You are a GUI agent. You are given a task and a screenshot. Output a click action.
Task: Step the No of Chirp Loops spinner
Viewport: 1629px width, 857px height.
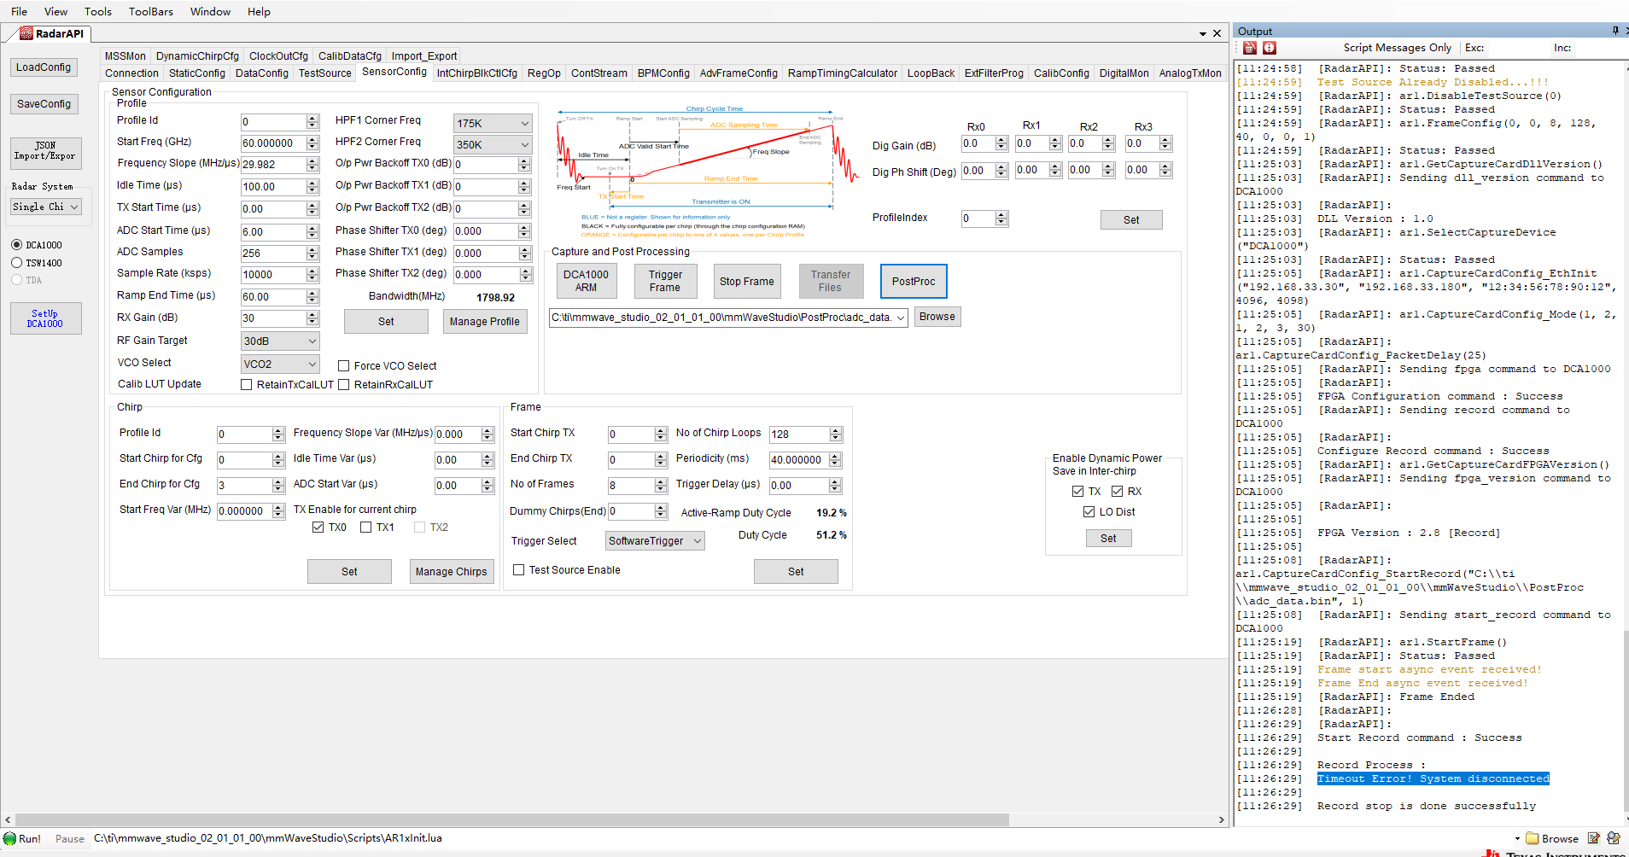pos(836,434)
